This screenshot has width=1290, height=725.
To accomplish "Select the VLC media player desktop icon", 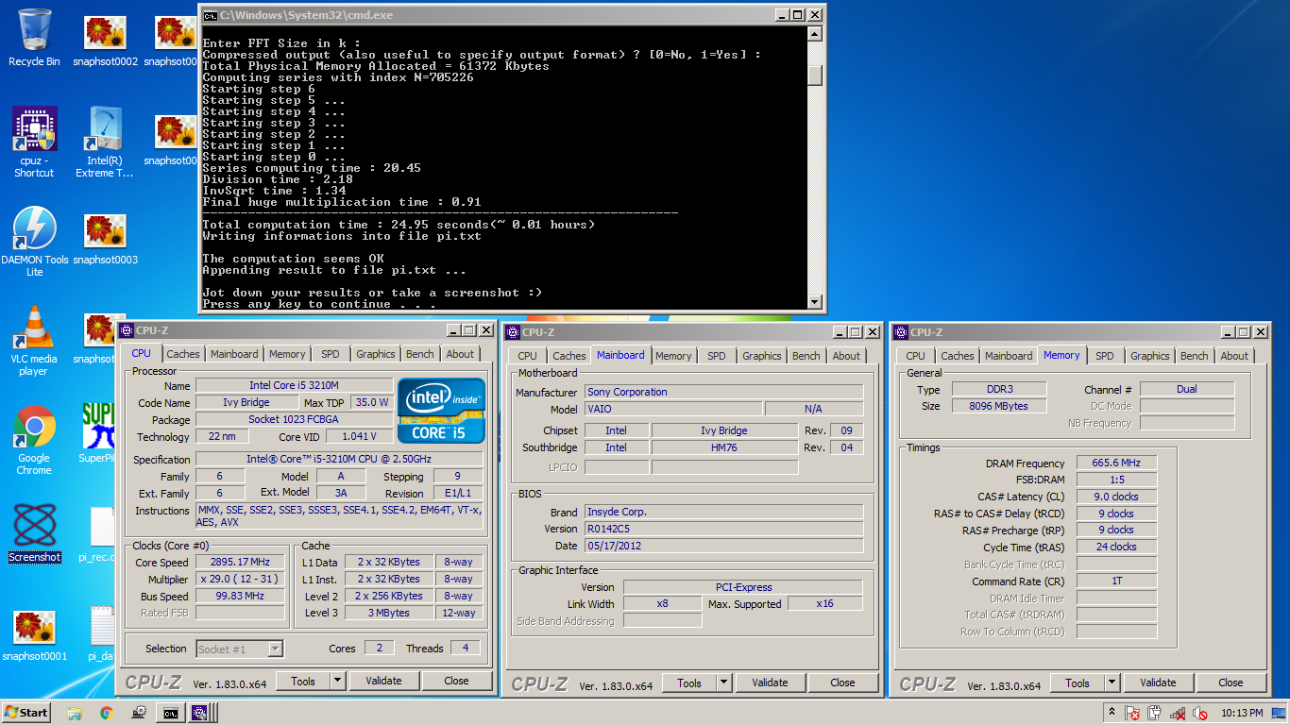I will point(34,341).
